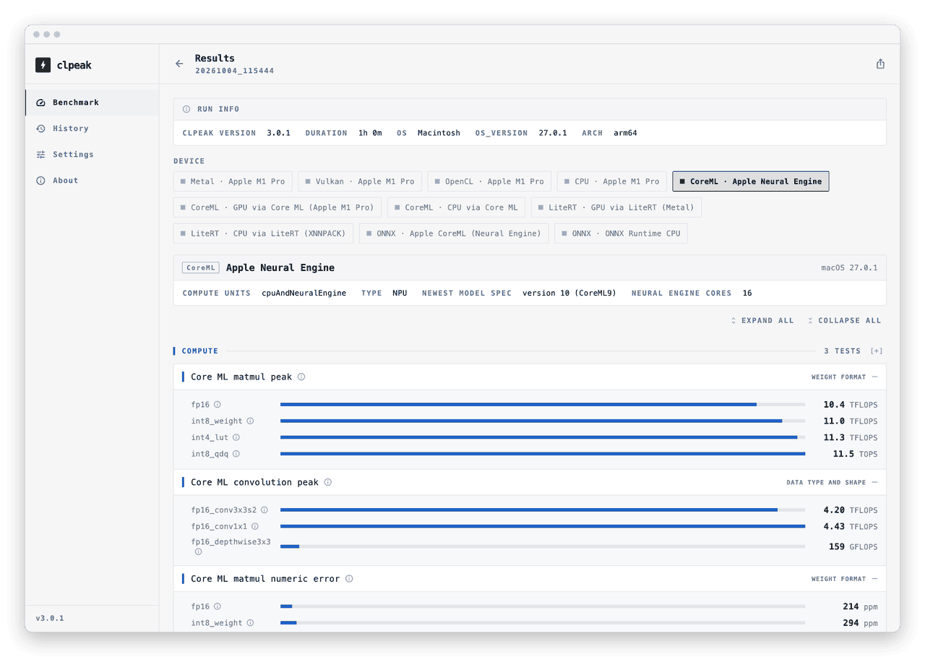Click the fp16_conv3x3s2 progress bar
This screenshot has height=657, width=925.
click(543, 510)
